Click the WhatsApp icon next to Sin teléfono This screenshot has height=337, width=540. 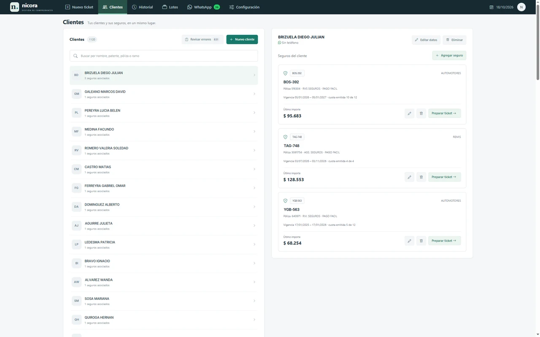pyautogui.click(x=280, y=43)
